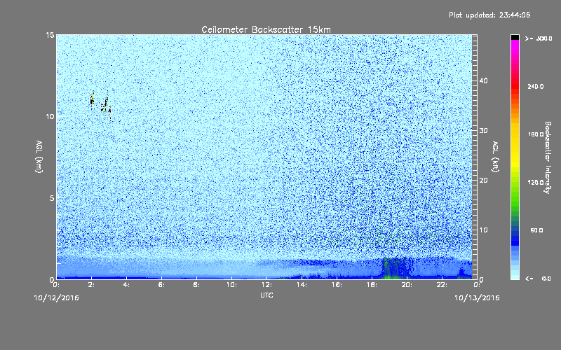
Task: Pick the pale cyan base of the colorbar
Action: click(x=515, y=273)
